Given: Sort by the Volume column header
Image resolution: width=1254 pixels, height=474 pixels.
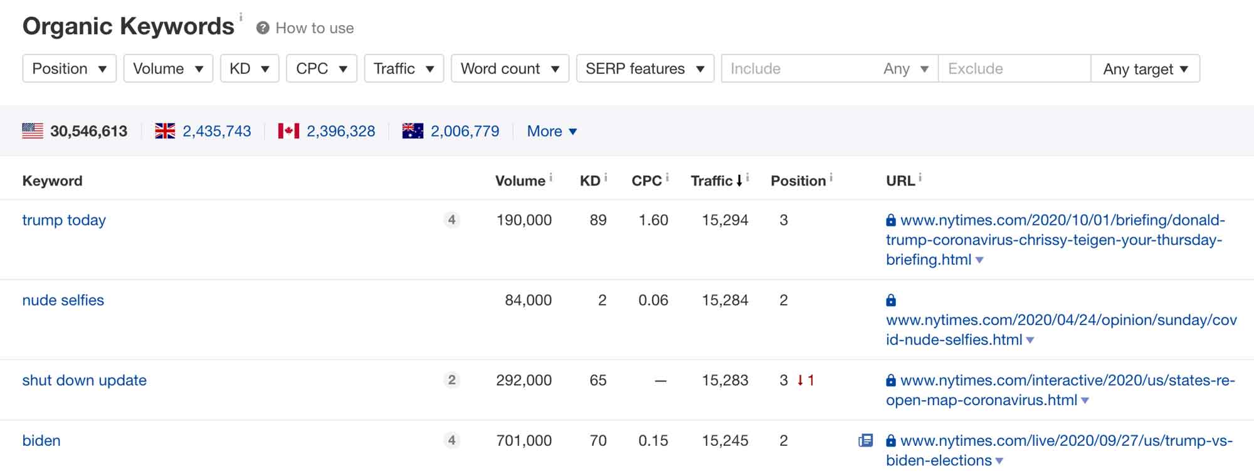Looking at the screenshot, I should tap(520, 181).
